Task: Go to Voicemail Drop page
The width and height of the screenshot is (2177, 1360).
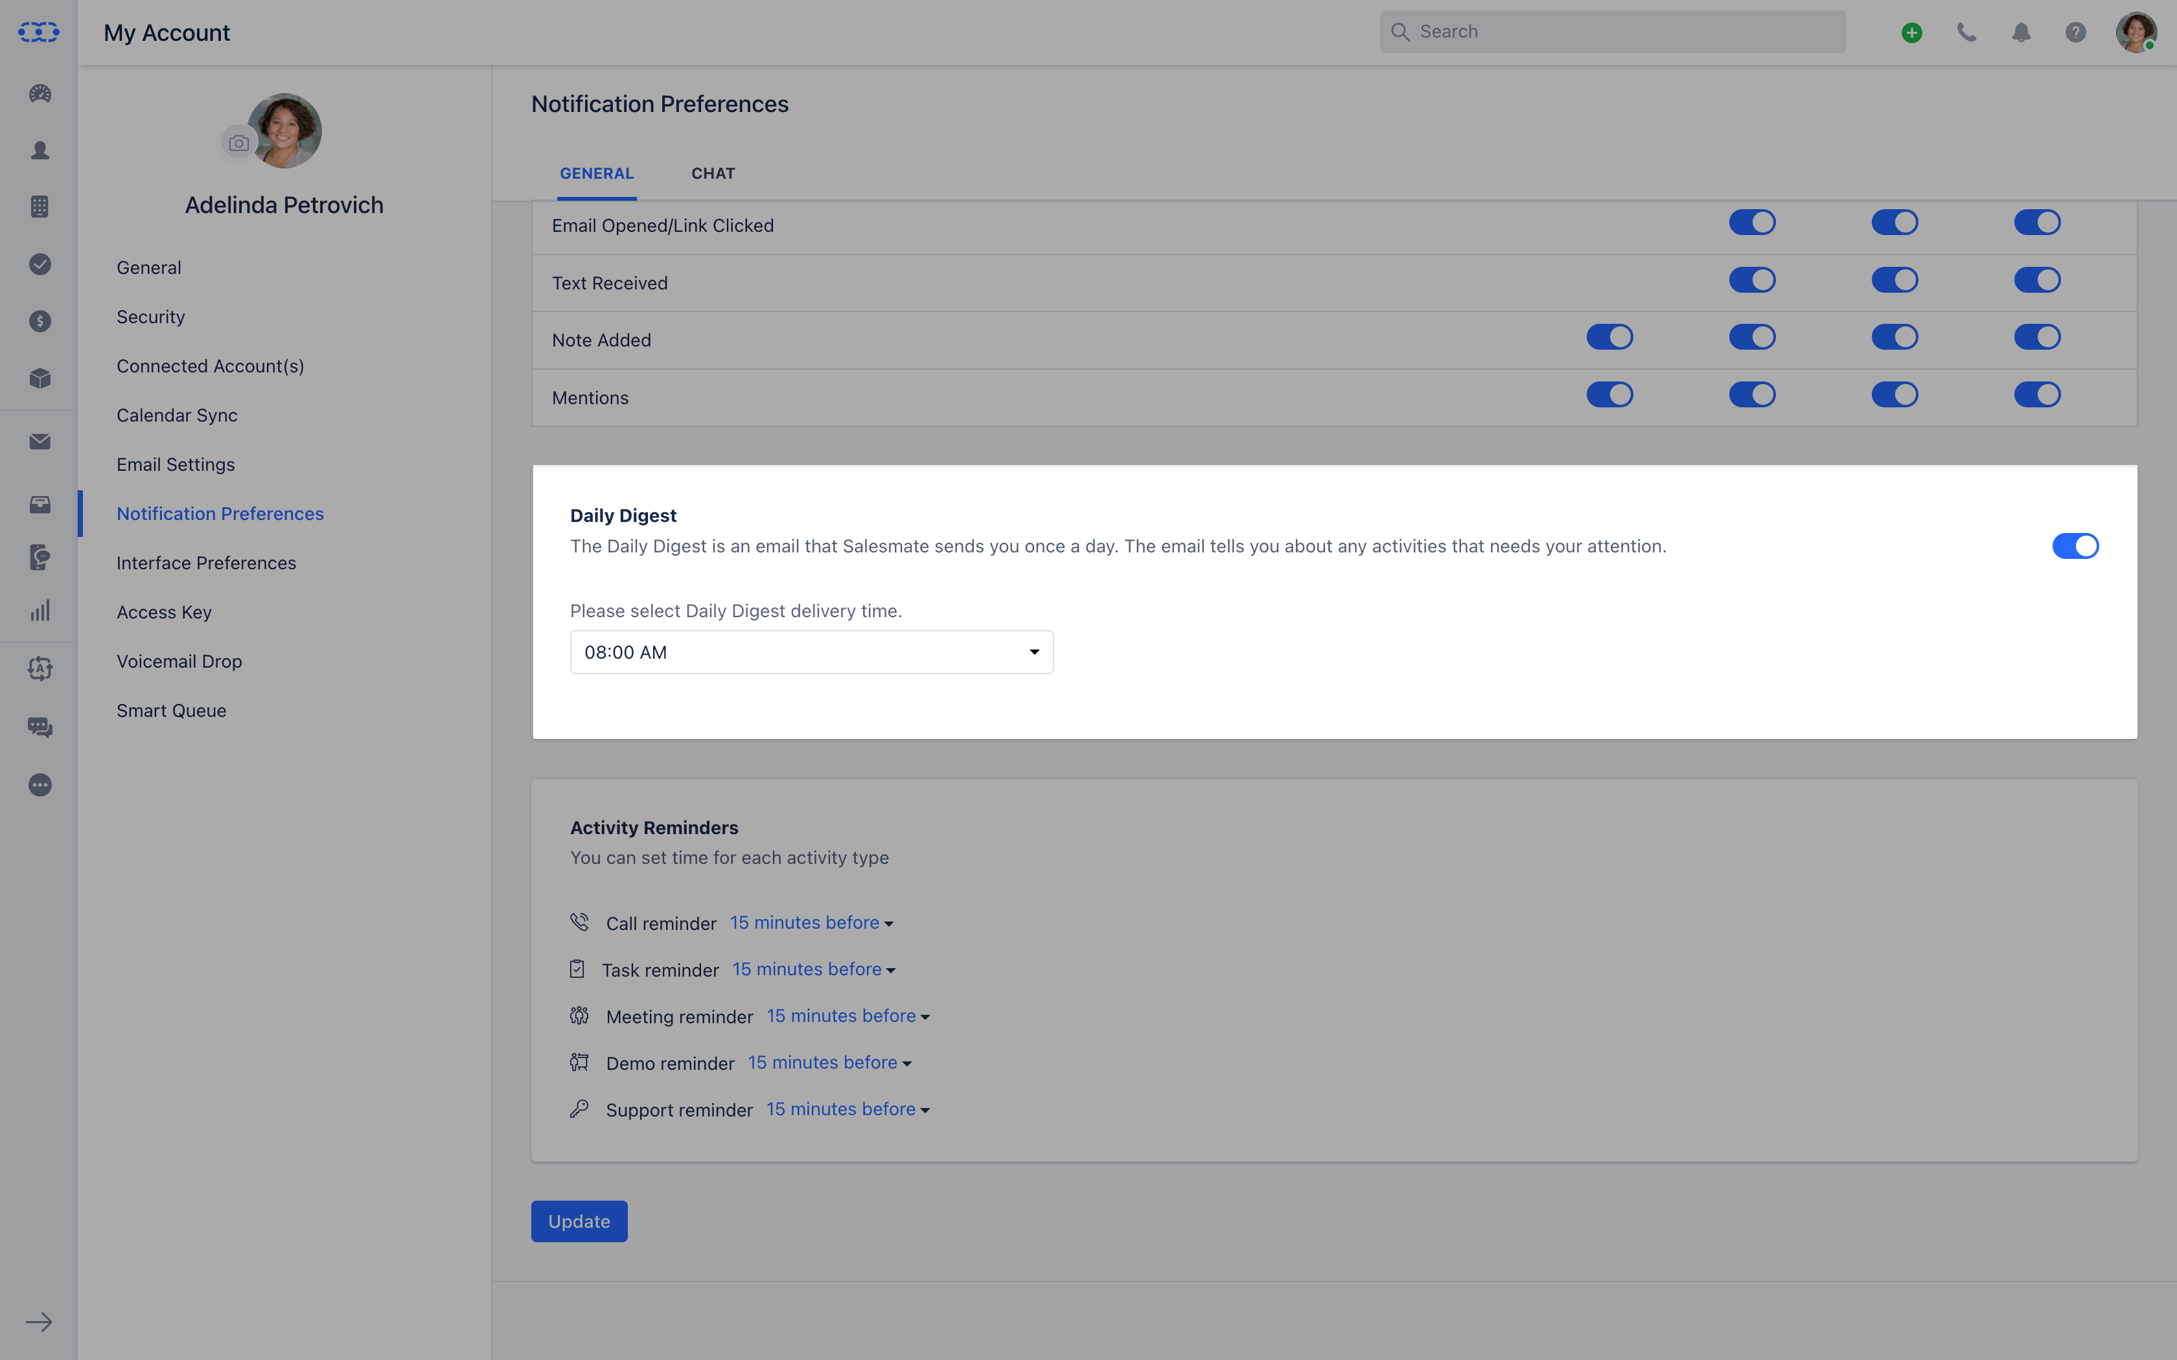Action: (179, 662)
